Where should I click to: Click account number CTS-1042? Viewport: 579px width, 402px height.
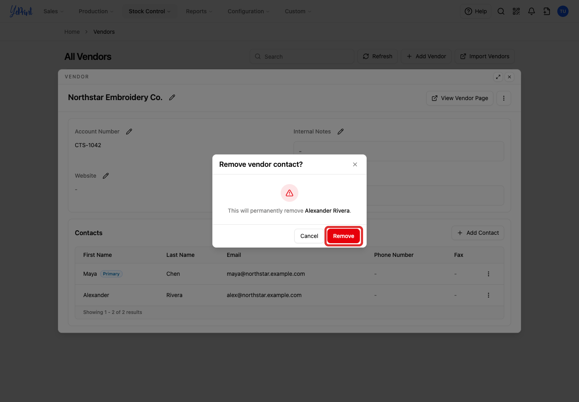tap(88, 145)
